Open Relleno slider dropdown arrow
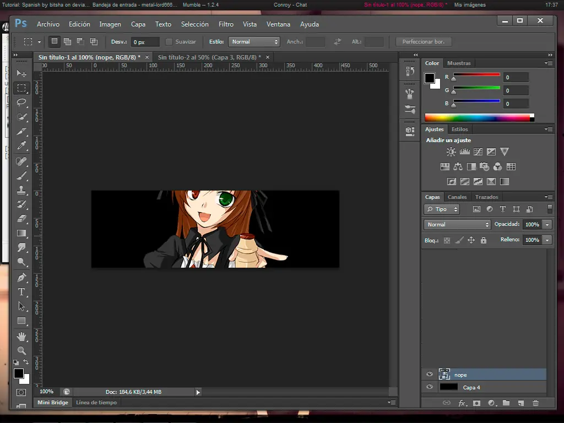 coord(547,240)
